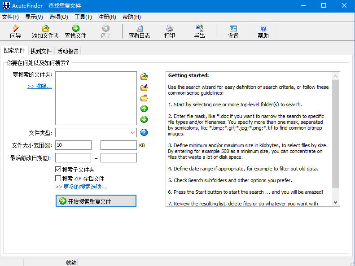The image size is (355, 266).
Task: Click the blue help icon beside 文件类型
Action: (144, 132)
